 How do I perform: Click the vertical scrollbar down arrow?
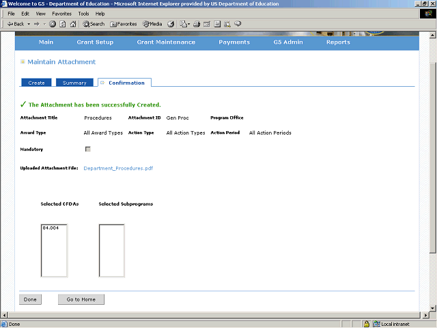[432, 308]
